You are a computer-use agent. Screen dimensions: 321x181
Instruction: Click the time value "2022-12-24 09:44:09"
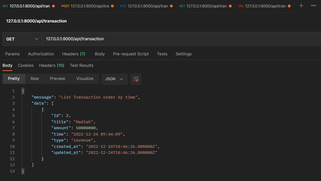point(97,134)
